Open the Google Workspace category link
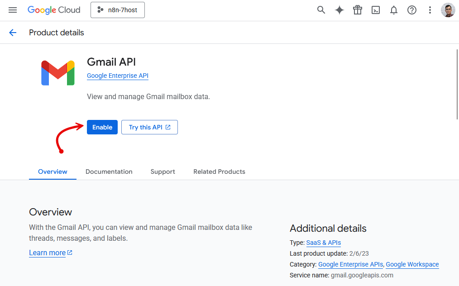Viewport: 459px width, 286px height. tap(412, 264)
